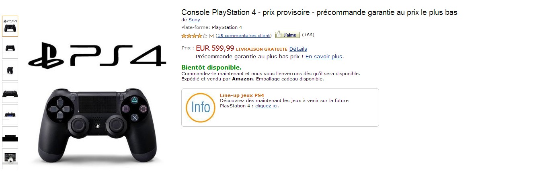Select the thumbnail showing blue light bar
This screenshot has width=560, height=189.
point(10,115)
